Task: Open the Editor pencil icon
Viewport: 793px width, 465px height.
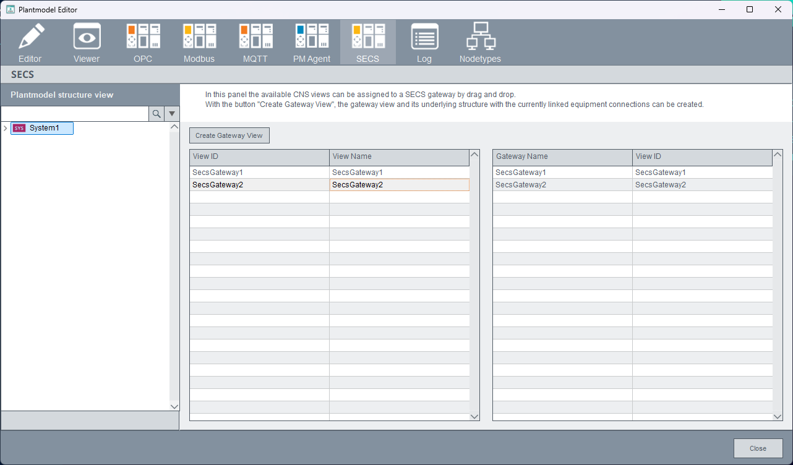Action: (x=30, y=37)
